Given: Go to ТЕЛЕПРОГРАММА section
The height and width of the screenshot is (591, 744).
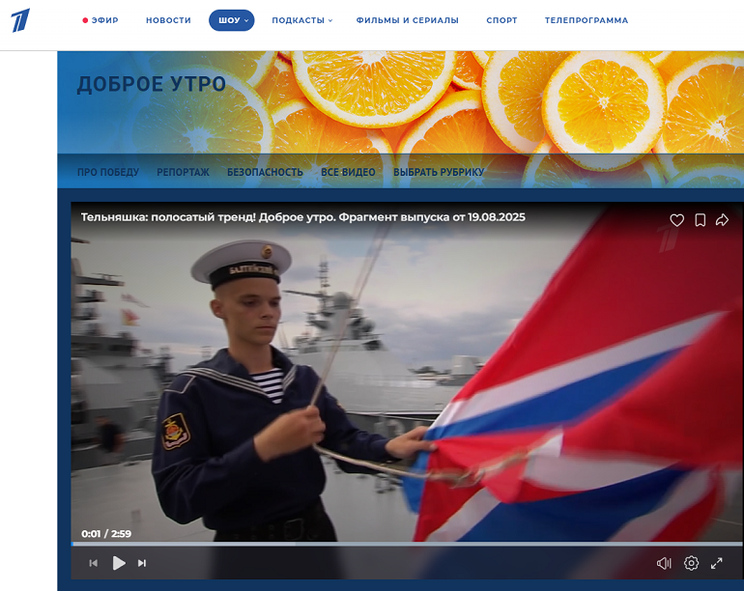Looking at the screenshot, I should 586,20.
